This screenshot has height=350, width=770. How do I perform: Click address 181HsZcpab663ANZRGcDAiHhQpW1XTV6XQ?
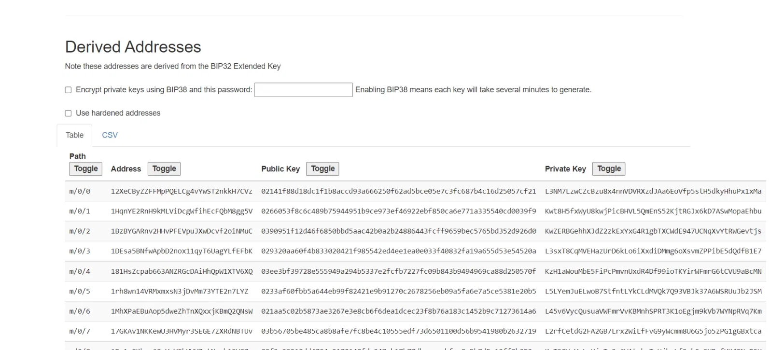click(x=182, y=271)
